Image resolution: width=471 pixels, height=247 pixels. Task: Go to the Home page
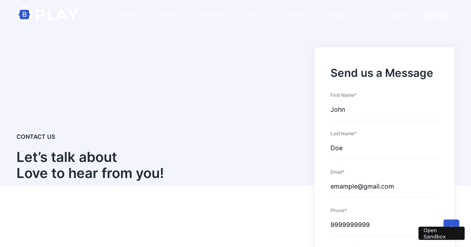coord(130,15)
